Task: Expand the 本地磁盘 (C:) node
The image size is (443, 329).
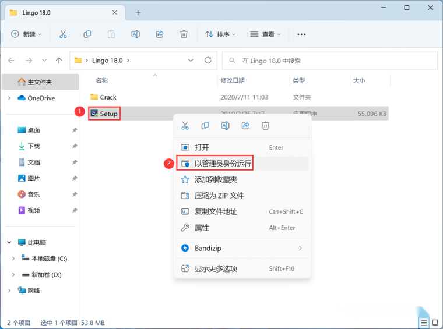Action: tap(13, 259)
